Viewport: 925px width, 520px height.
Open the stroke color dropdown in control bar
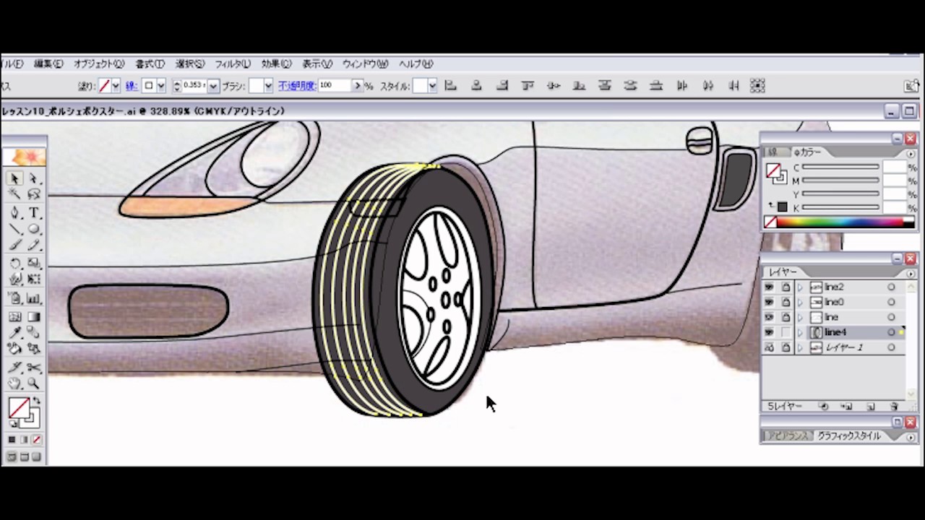tap(160, 86)
